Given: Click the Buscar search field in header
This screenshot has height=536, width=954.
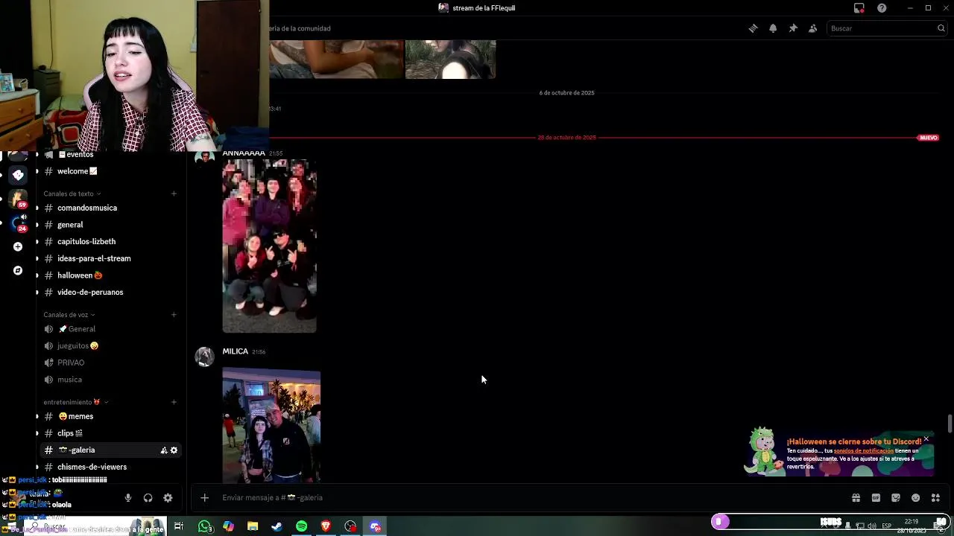Looking at the screenshot, I should click(x=886, y=28).
